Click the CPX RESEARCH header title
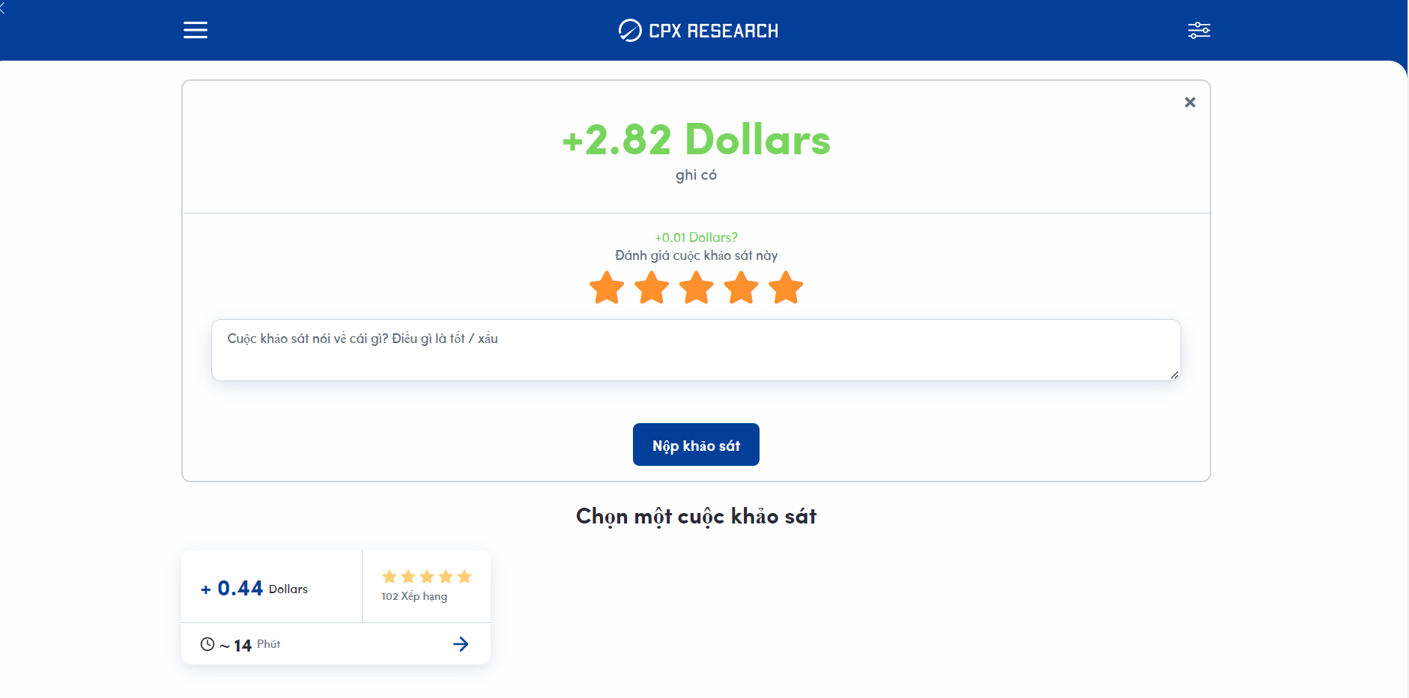The height and width of the screenshot is (698, 1409). (713, 31)
